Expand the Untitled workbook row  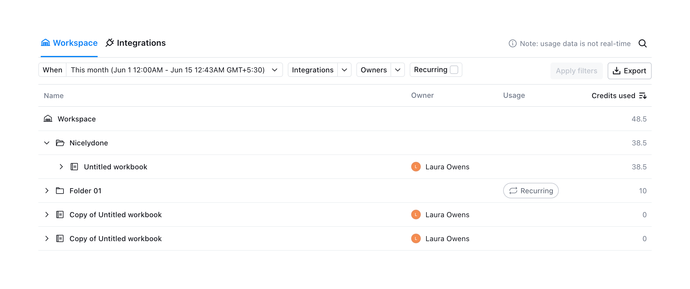pyautogui.click(x=61, y=167)
